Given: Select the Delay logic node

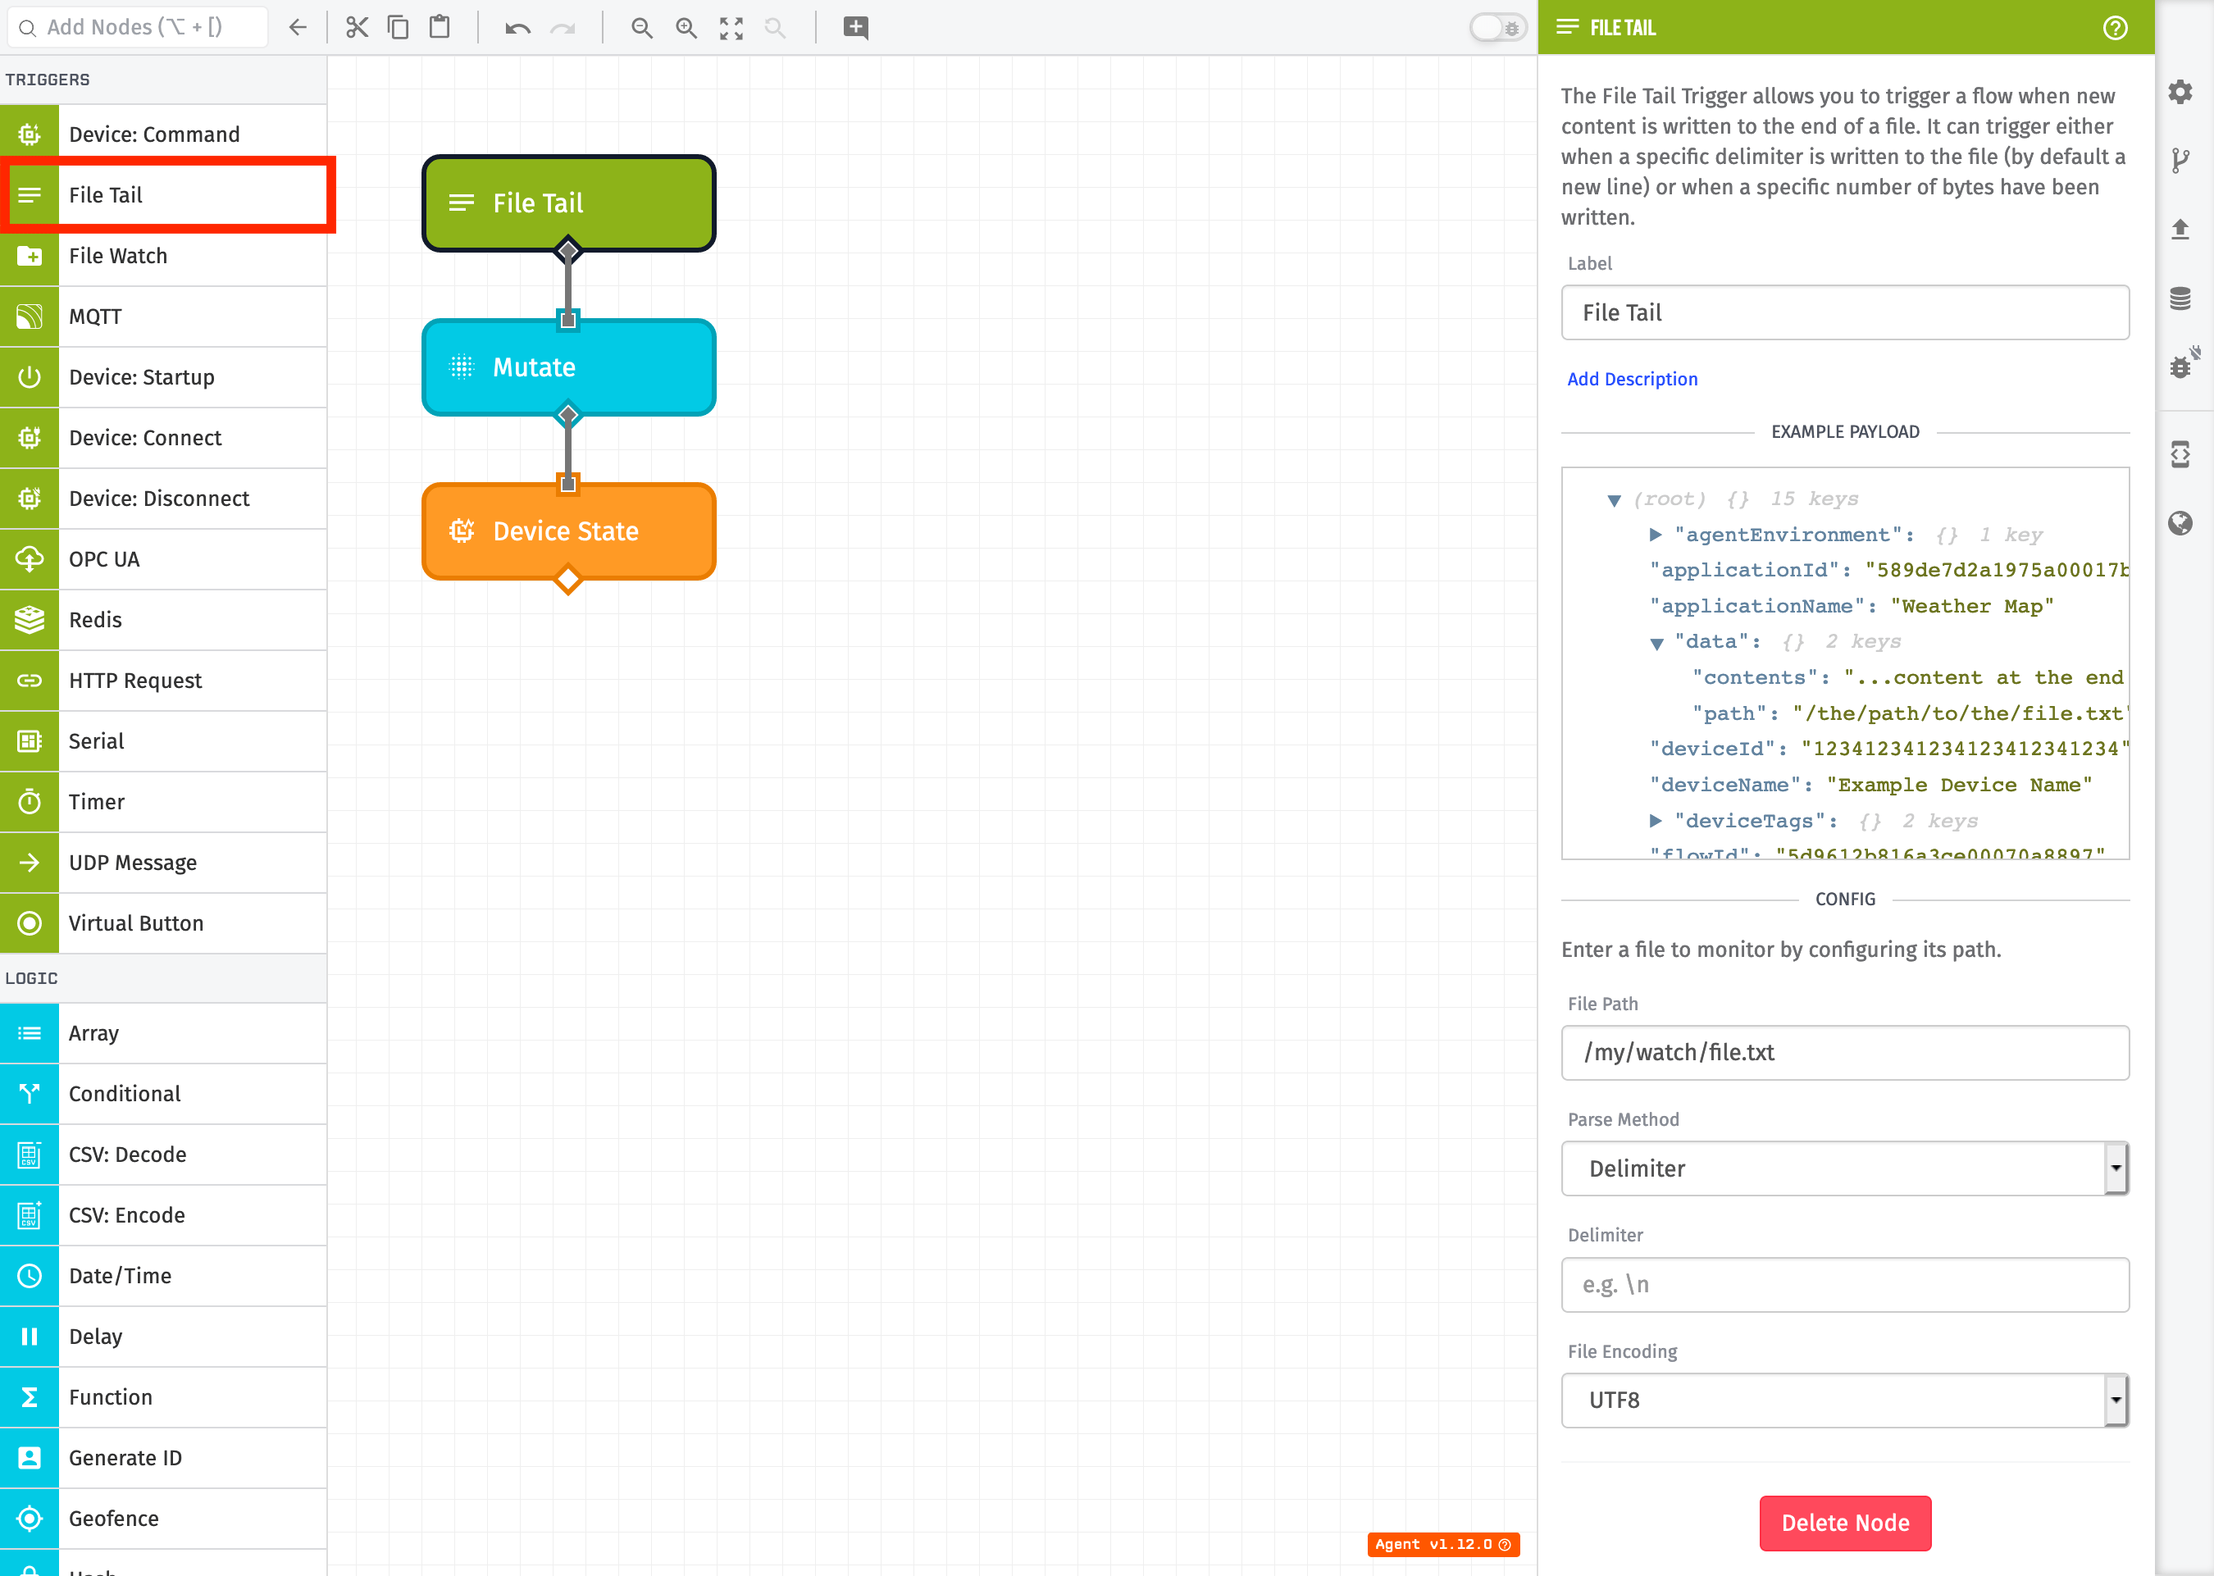Looking at the screenshot, I should tap(163, 1337).
